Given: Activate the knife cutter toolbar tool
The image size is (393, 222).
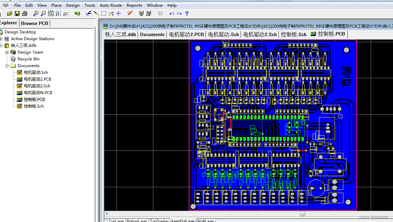Looking at the screenshot, I should click(x=88, y=13).
